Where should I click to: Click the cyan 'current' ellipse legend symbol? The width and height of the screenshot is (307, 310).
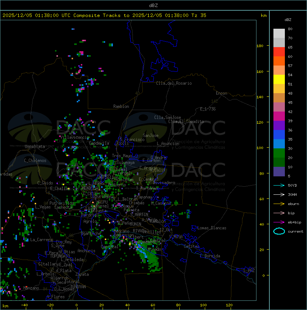(279, 231)
